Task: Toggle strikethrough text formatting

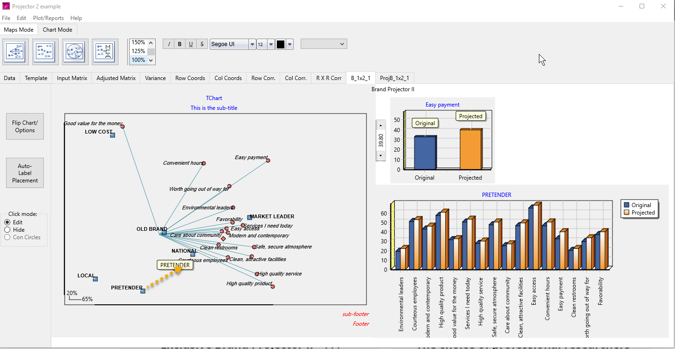Action: [202, 44]
